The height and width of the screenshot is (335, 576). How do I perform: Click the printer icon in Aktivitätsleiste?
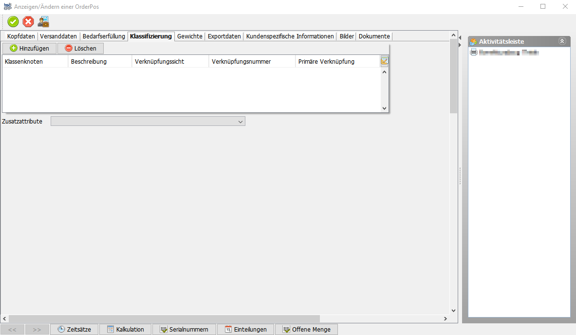[x=473, y=52]
